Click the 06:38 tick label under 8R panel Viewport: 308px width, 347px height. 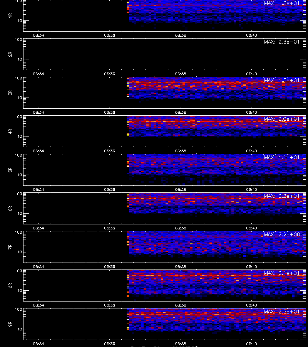(x=181, y=305)
